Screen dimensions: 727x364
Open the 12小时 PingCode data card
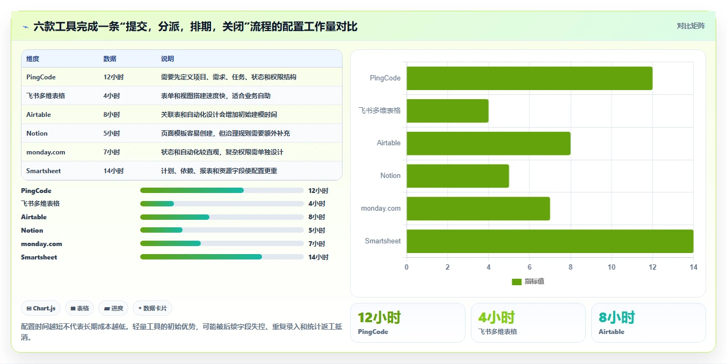(408, 323)
